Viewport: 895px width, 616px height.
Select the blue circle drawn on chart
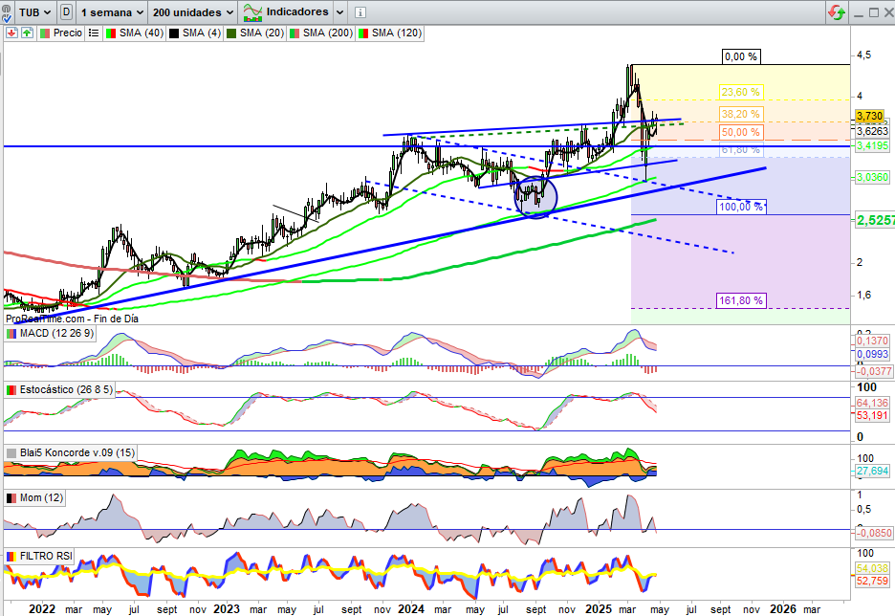point(535,197)
